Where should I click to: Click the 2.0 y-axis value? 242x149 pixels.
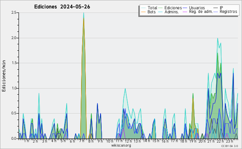click(14, 38)
